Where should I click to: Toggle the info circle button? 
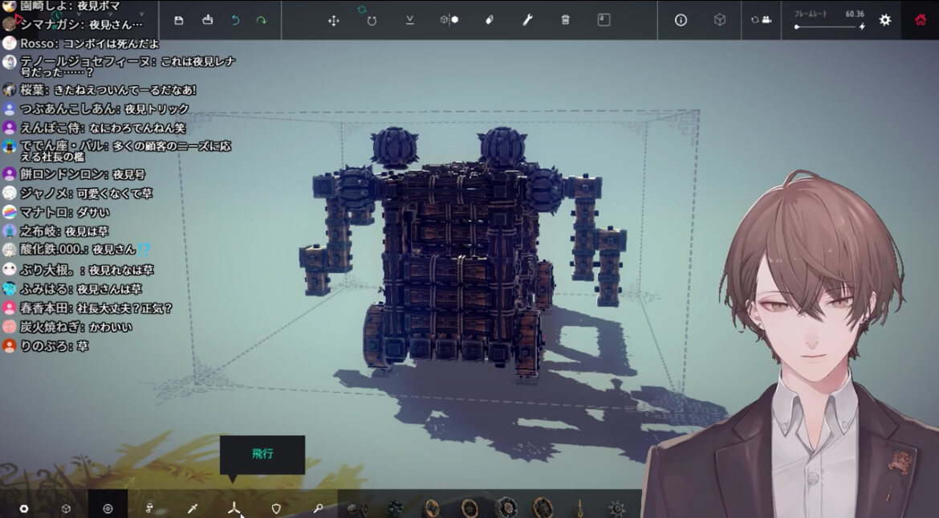click(x=681, y=20)
